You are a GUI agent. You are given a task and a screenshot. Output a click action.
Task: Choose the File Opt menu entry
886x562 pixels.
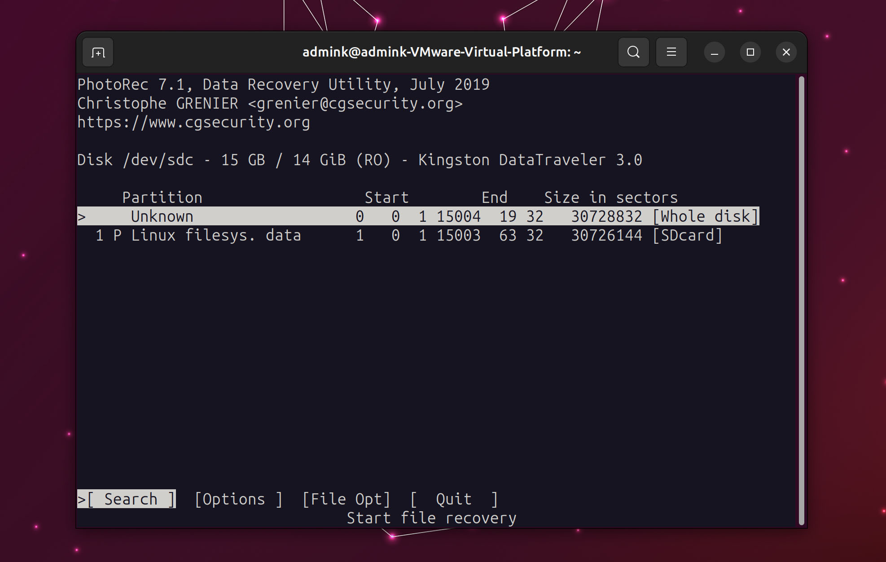346,499
